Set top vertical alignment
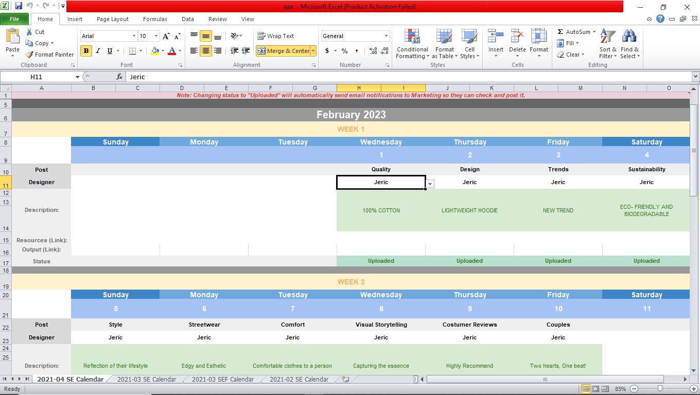 coord(194,36)
